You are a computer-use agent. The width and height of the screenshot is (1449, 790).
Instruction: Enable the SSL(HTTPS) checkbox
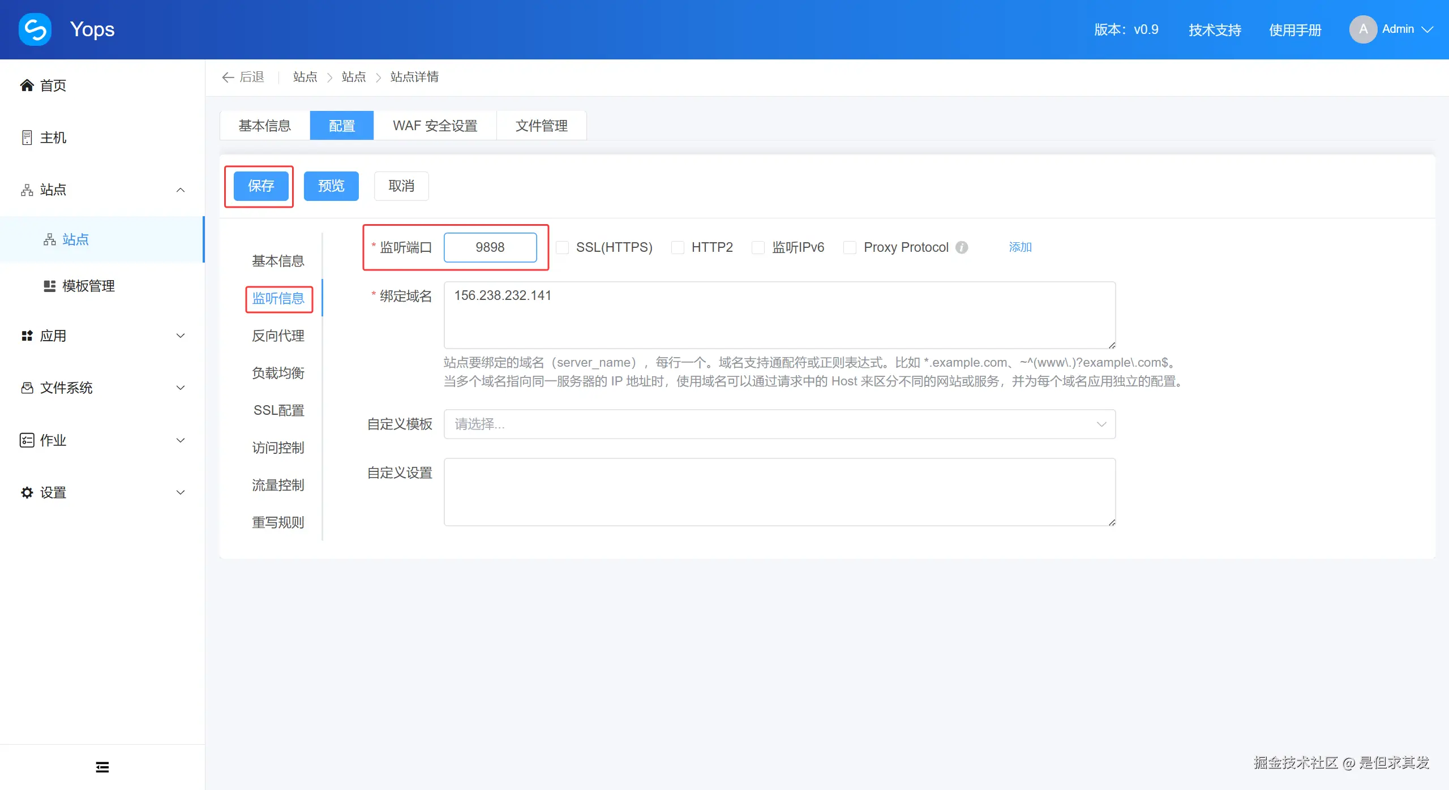click(x=563, y=247)
